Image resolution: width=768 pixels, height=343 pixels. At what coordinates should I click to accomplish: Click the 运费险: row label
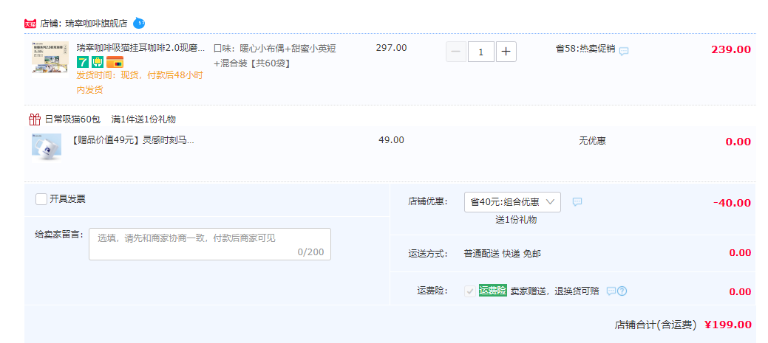(432, 291)
